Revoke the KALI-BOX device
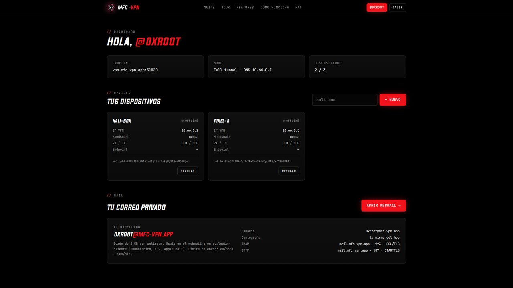513x288 pixels. pos(188,171)
